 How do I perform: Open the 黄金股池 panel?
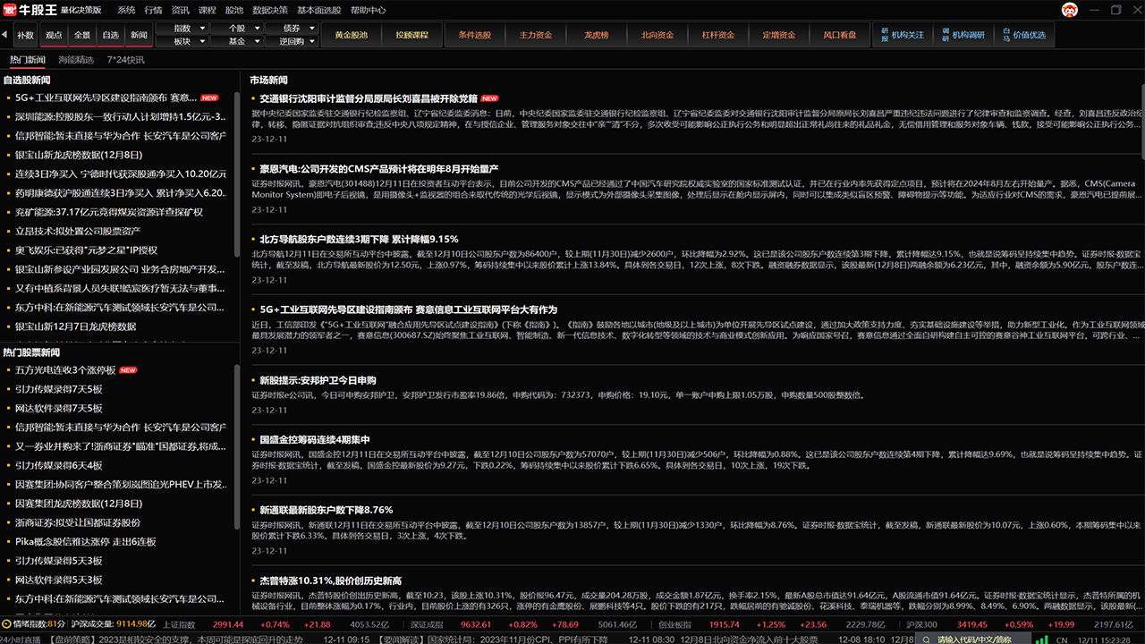coord(351,34)
